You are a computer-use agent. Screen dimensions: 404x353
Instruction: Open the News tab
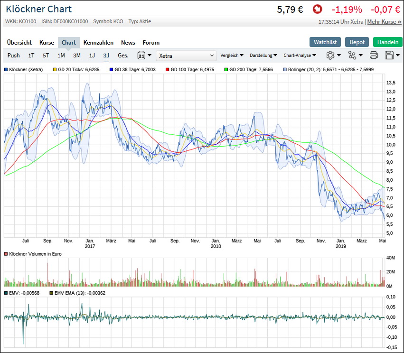pyautogui.click(x=128, y=43)
